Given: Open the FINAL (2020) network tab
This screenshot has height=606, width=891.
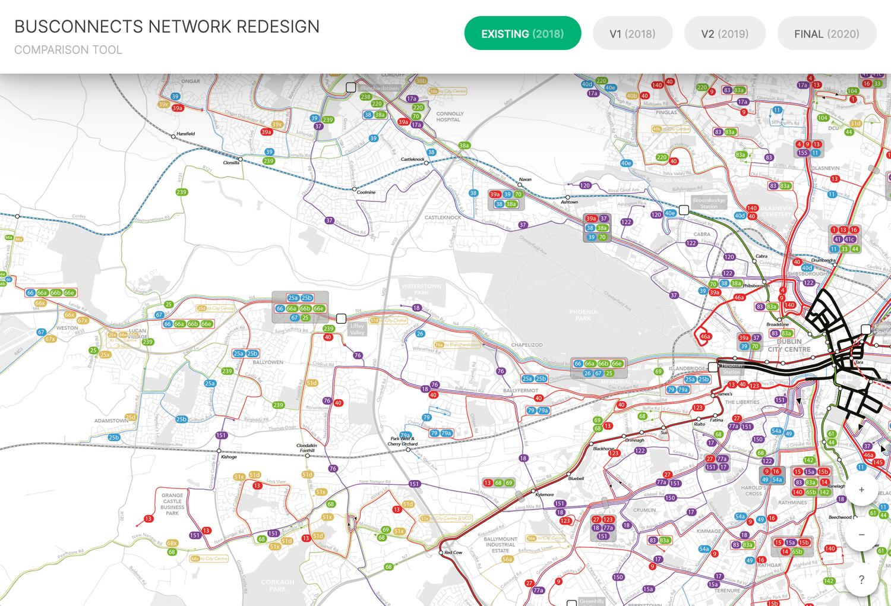Looking at the screenshot, I should (x=827, y=33).
